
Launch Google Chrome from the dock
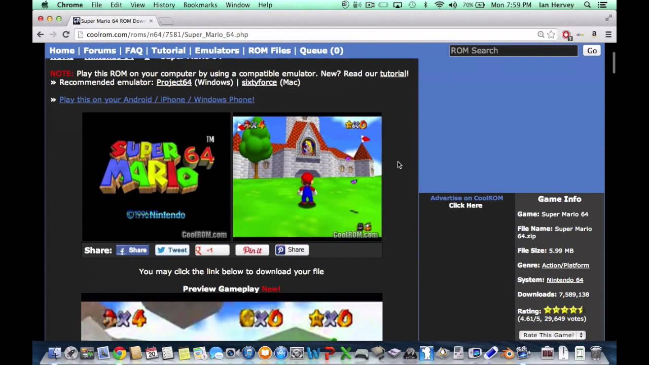click(120, 353)
